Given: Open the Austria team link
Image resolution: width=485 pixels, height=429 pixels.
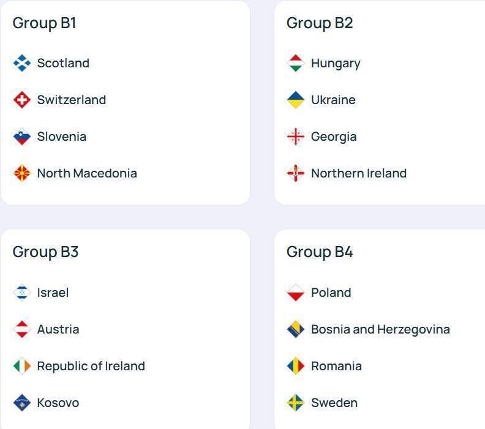Looking at the screenshot, I should 58,329.
